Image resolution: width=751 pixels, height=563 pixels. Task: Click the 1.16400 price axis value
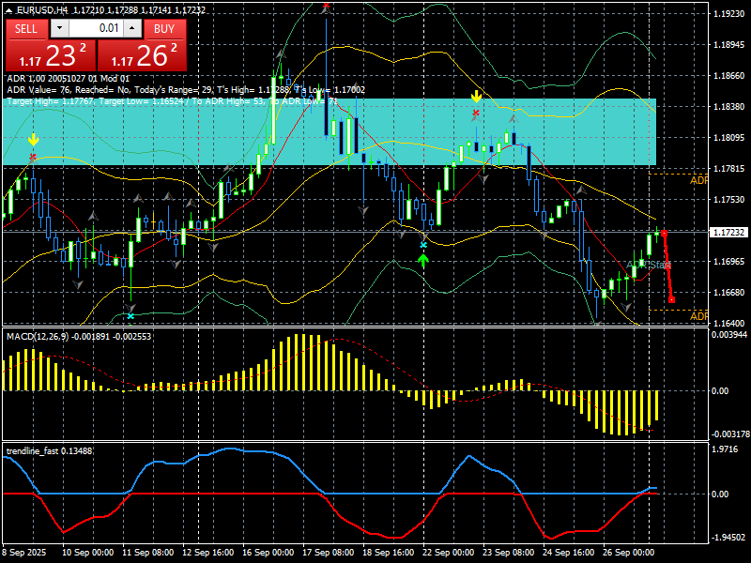pos(729,324)
